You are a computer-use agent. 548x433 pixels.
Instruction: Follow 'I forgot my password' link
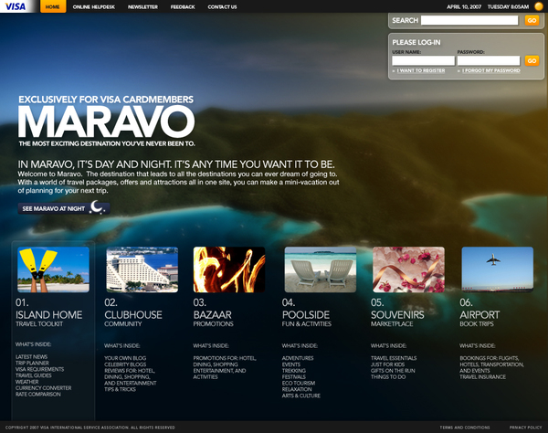coord(491,70)
